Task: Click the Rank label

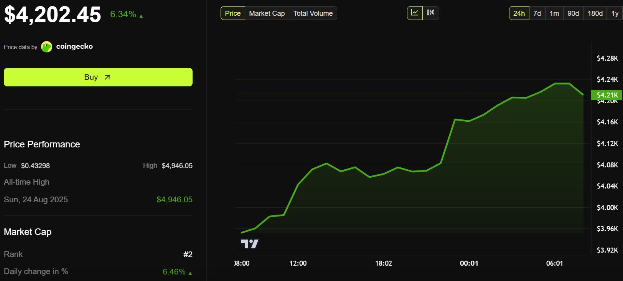Action: (x=13, y=254)
